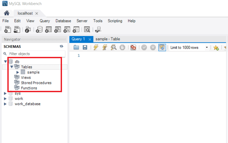Image resolution: width=228 pixels, height=143 pixels.
Task: Create a new function icon
Action: pos(76,29)
